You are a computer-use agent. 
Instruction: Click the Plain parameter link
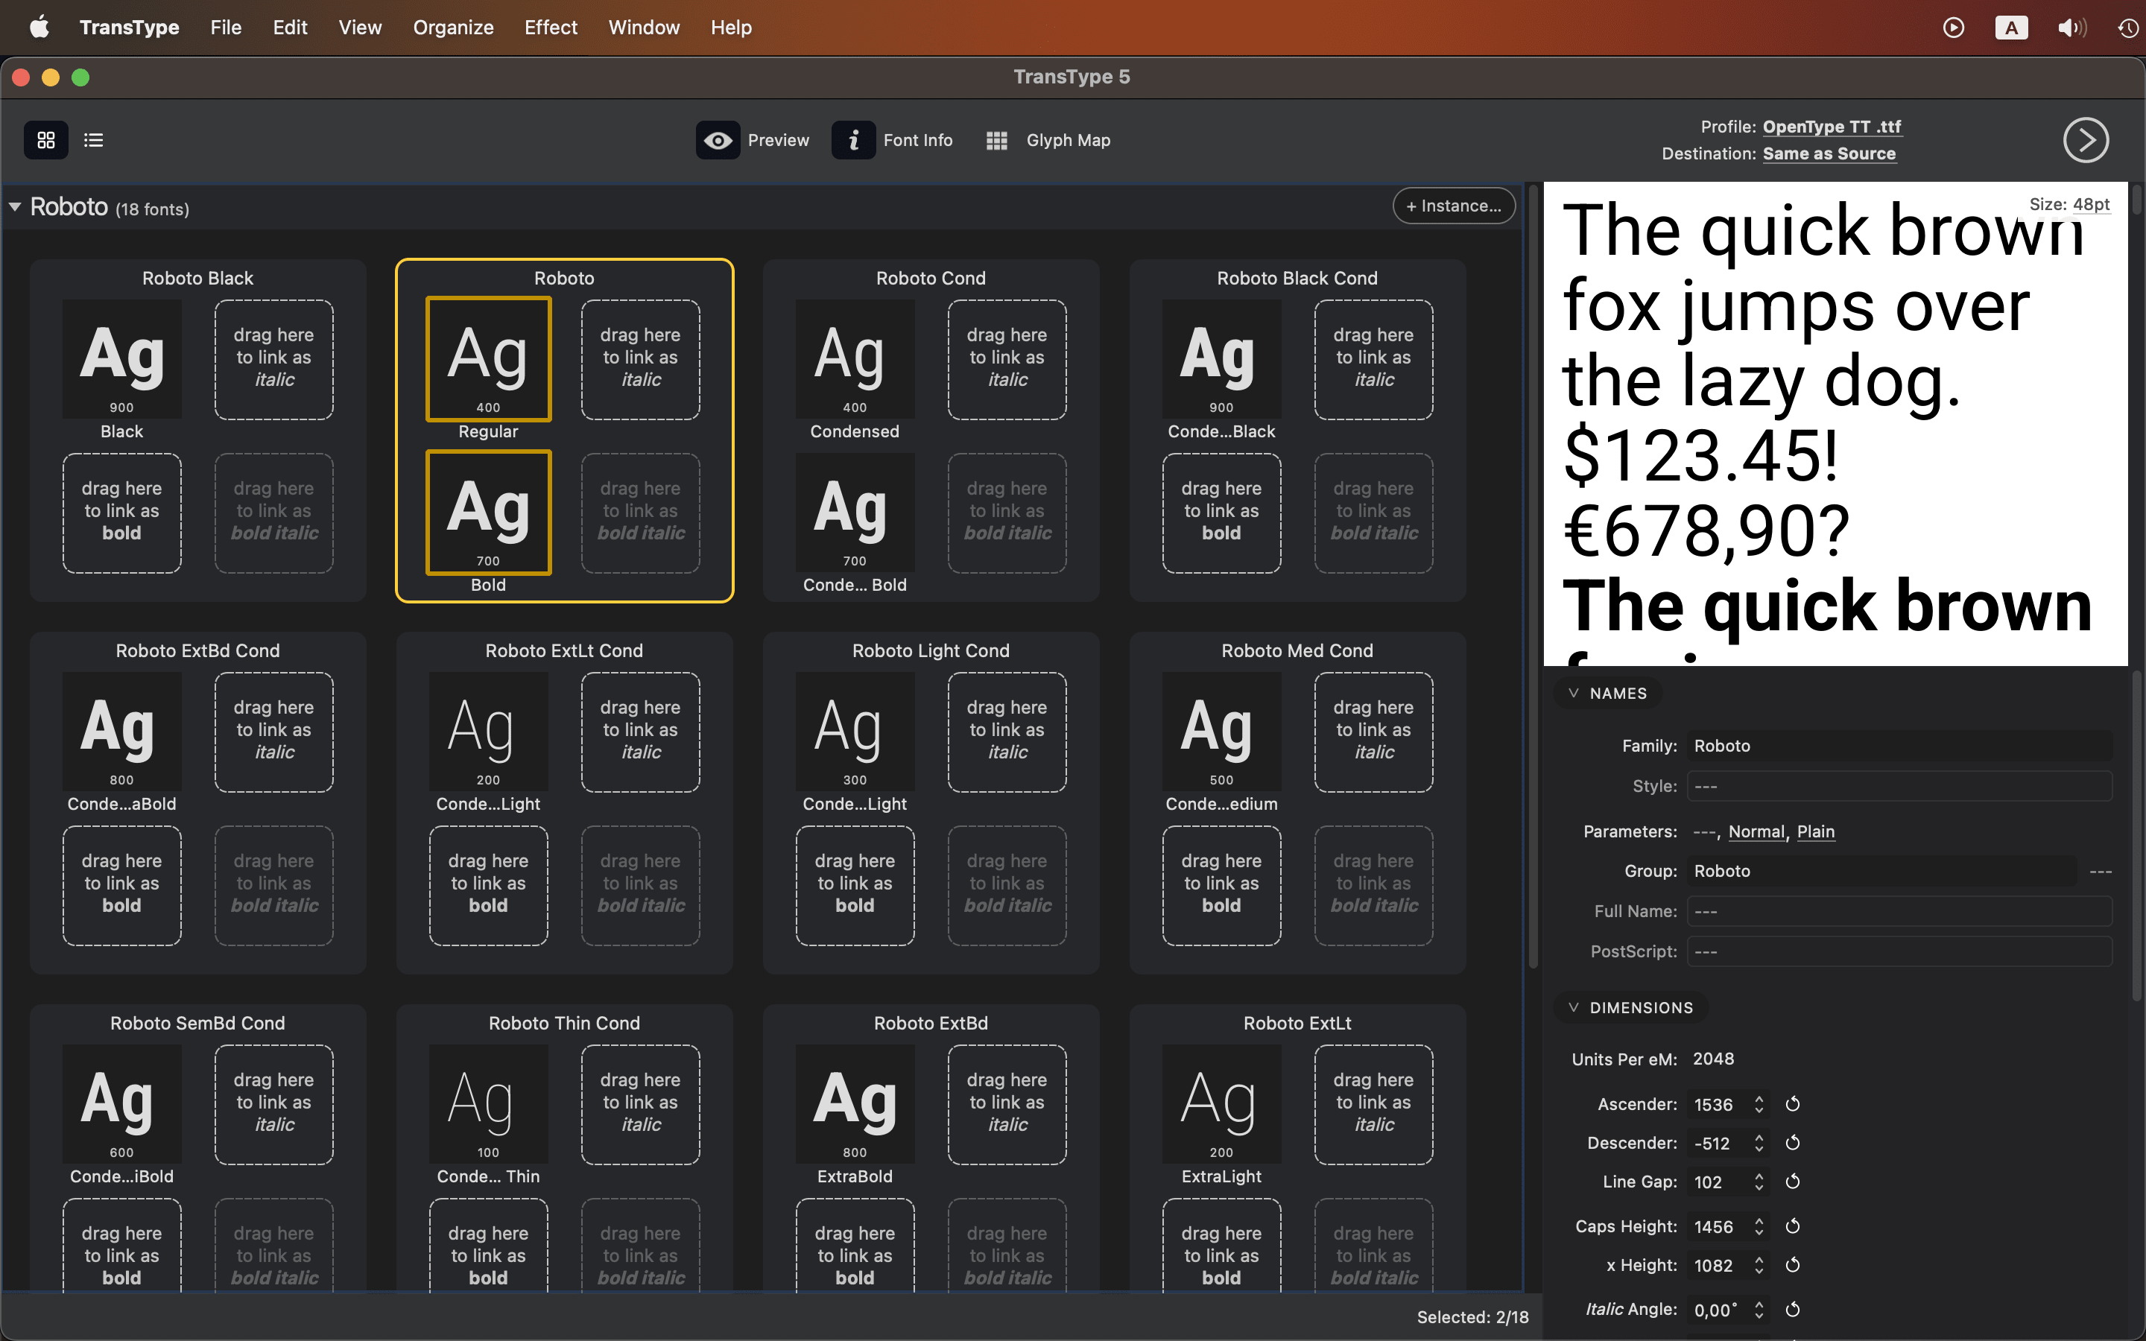[x=1815, y=832]
